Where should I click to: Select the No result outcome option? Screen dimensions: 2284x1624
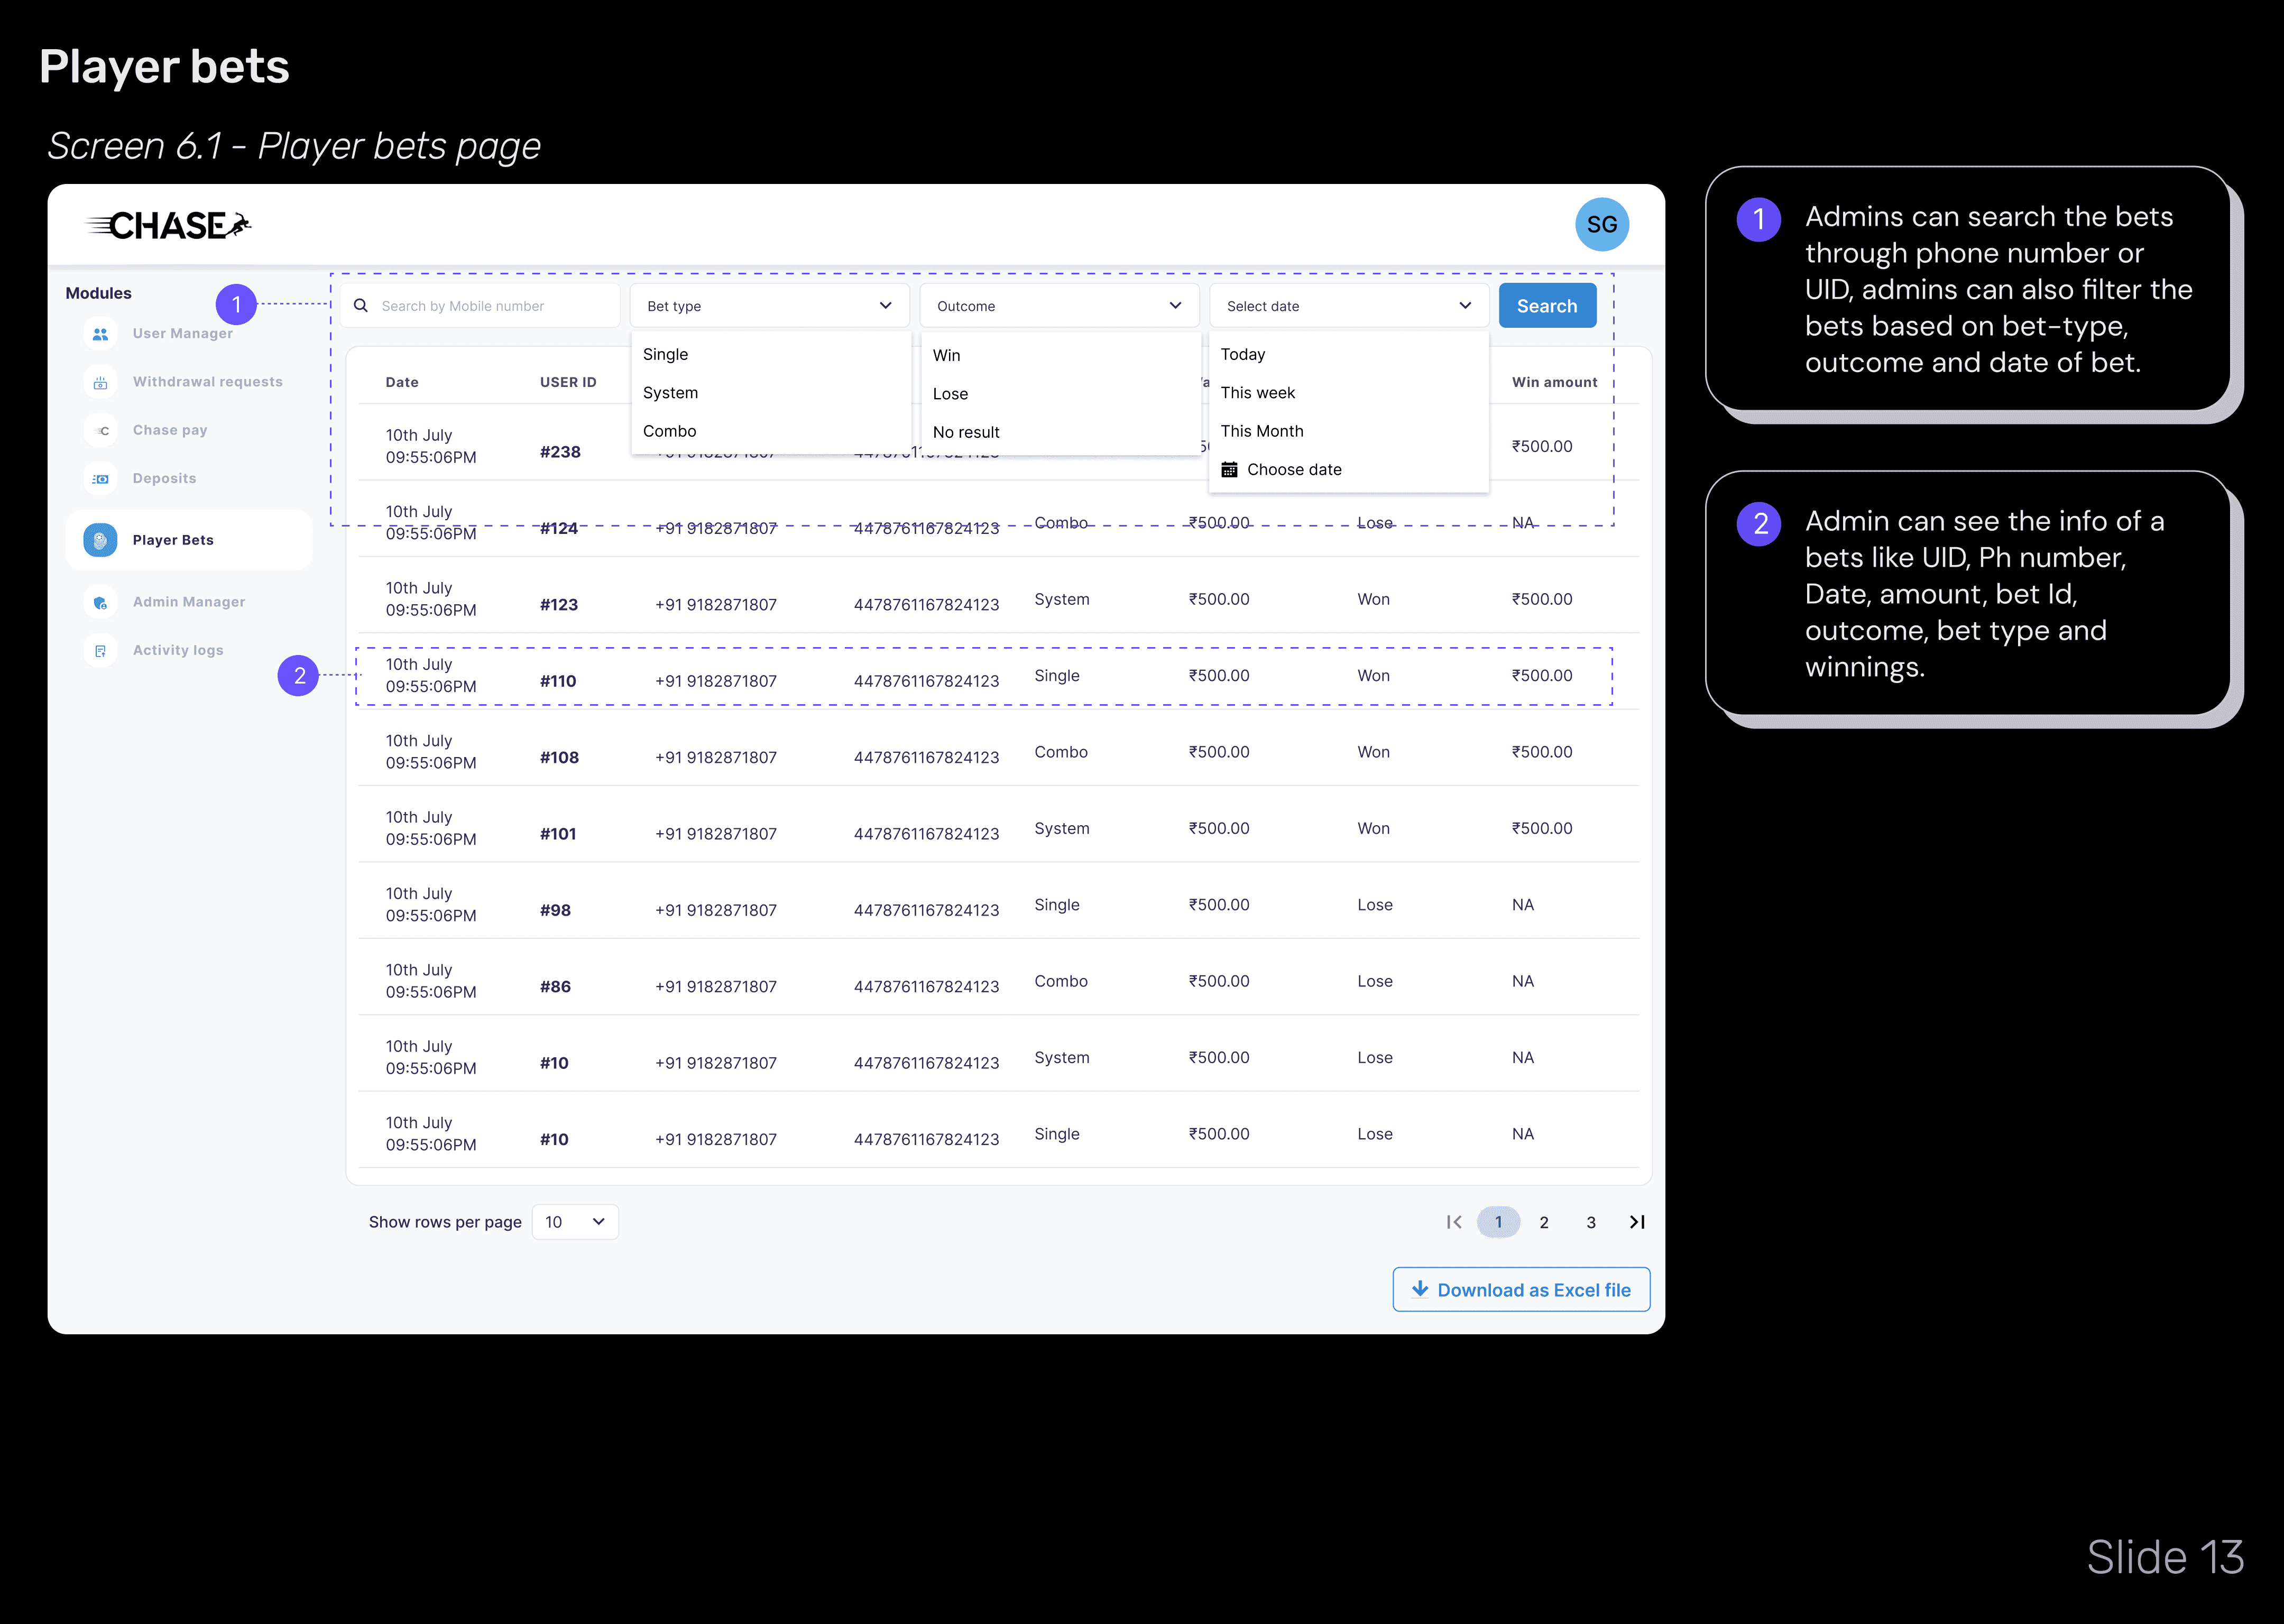click(966, 432)
